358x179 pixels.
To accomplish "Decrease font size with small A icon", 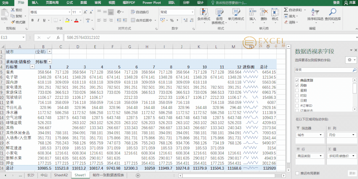I will [91, 12].
